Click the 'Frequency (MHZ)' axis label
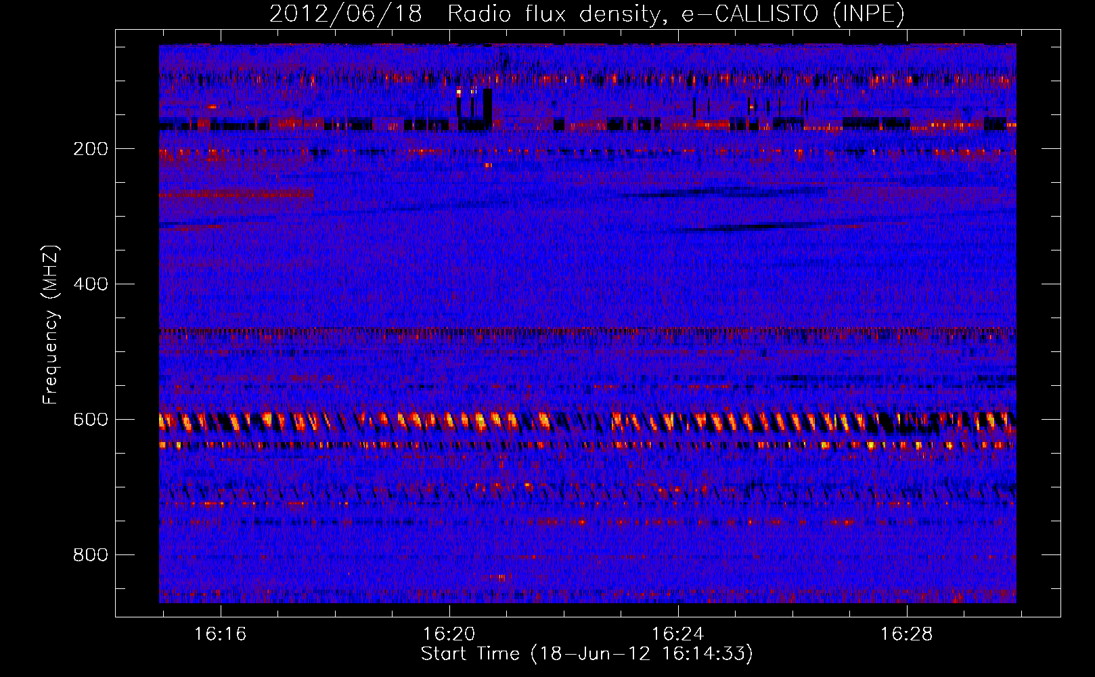This screenshot has width=1095, height=677. pyautogui.click(x=51, y=324)
